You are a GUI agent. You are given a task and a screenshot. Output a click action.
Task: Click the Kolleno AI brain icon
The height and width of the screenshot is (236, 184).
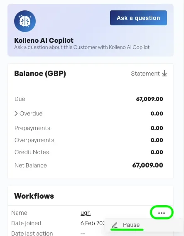(x=25, y=21)
